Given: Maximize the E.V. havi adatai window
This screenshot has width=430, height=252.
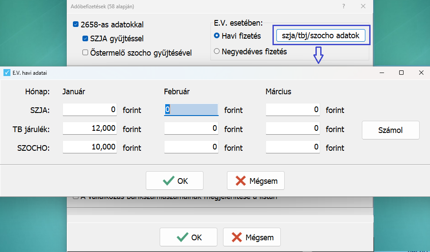Looking at the screenshot, I should [401, 73].
